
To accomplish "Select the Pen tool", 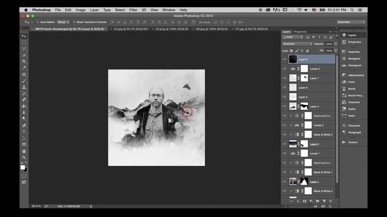I will pos(24,125).
